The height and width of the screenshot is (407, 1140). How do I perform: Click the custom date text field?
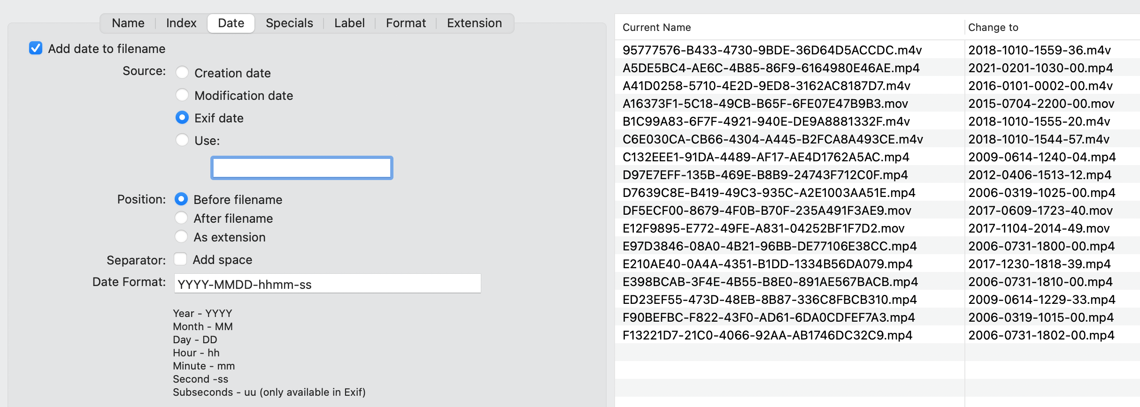(x=302, y=168)
